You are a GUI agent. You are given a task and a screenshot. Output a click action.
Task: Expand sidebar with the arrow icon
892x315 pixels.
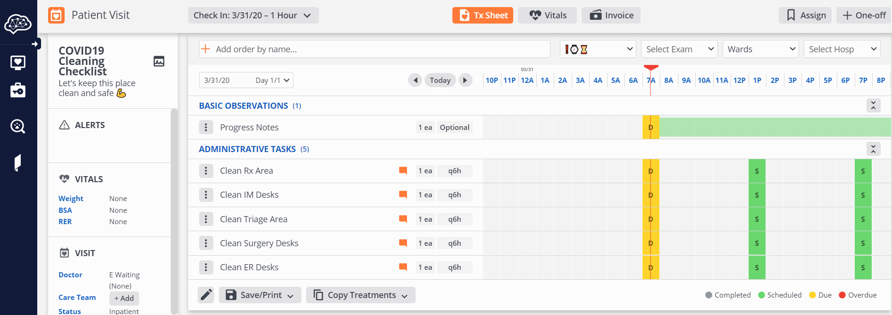tap(35, 44)
